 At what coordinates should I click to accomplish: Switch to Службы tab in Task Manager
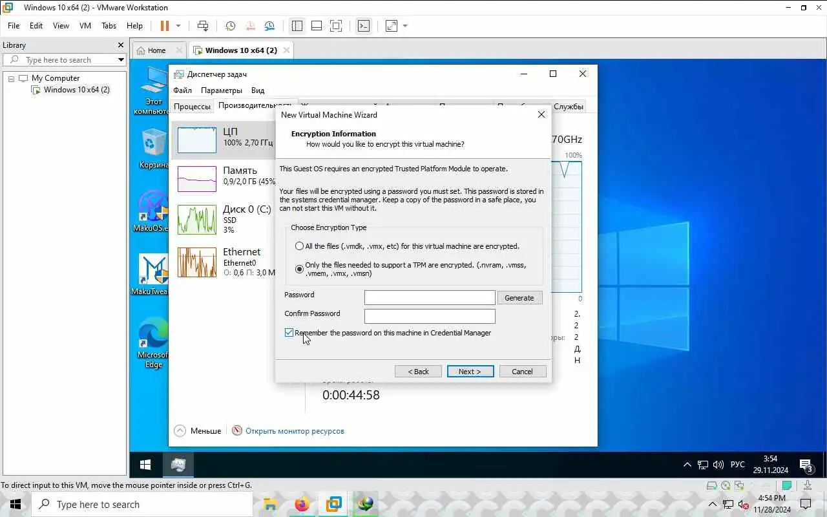pyautogui.click(x=569, y=107)
